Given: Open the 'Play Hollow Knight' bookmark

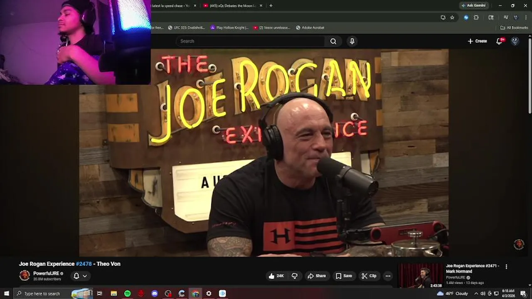Looking at the screenshot, I should pos(229,27).
